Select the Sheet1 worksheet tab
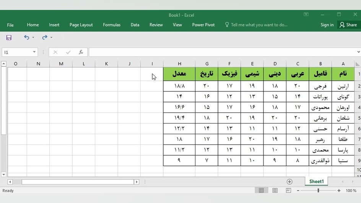Viewport: 361px width, 203px height. [x=316, y=181]
